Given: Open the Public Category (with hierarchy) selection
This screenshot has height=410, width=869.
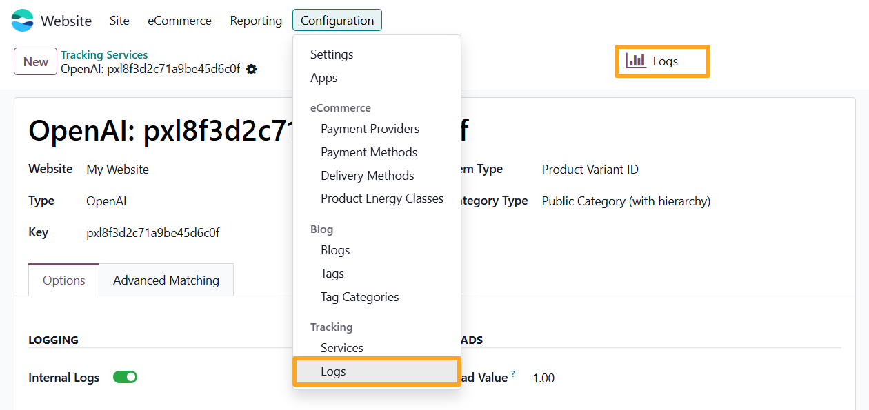Looking at the screenshot, I should (626, 201).
